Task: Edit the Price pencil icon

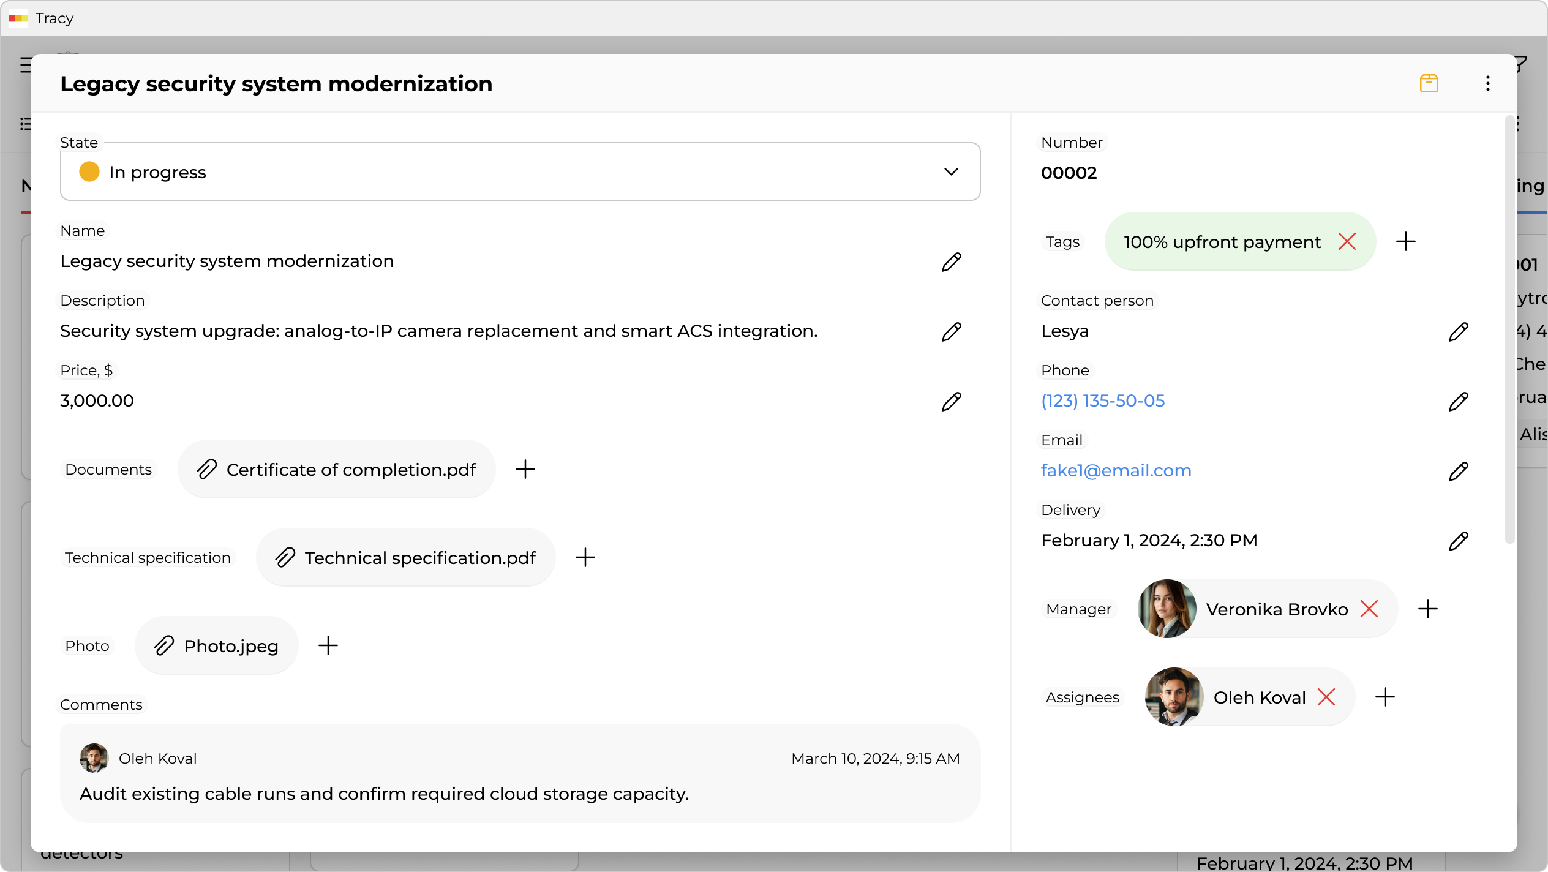Action: [x=951, y=402]
